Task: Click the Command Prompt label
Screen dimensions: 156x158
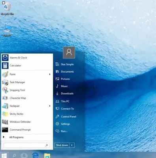Action: [x=20, y=130]
